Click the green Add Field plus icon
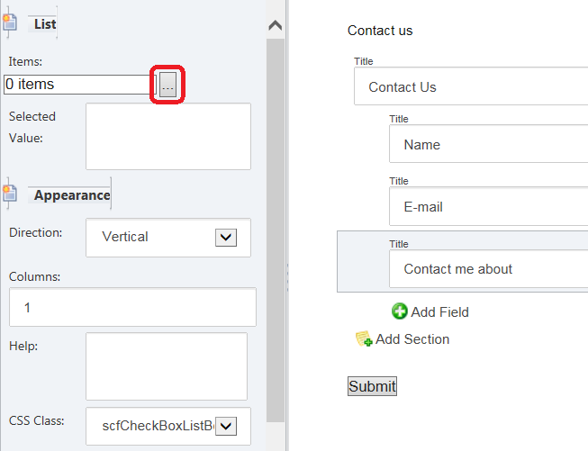Screen dimensions: 588x451 tap(400, 311)
